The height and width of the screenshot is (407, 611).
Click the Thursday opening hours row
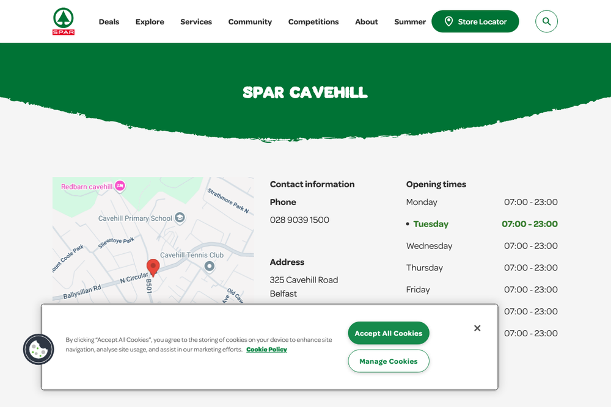[481, 268]
